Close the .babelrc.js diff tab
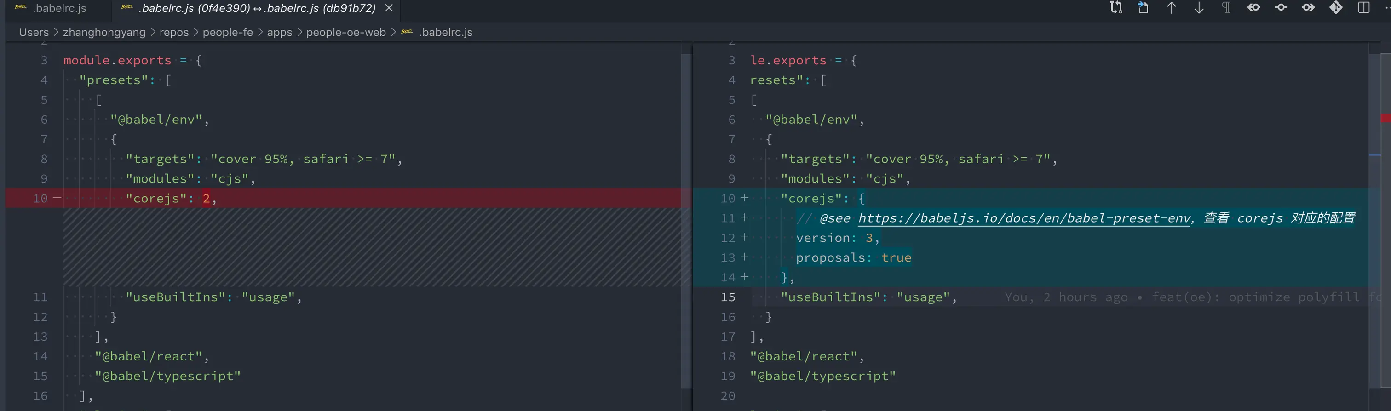The width and height of the screenshot is (1391, 411). (389, 8)
